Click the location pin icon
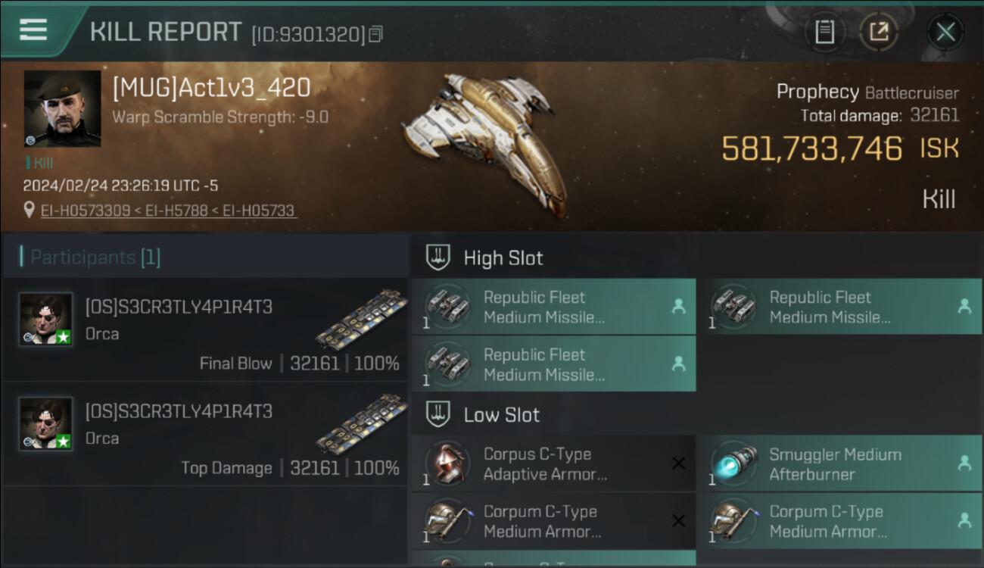This screenshot has width=984, height=568. point(30,210)
